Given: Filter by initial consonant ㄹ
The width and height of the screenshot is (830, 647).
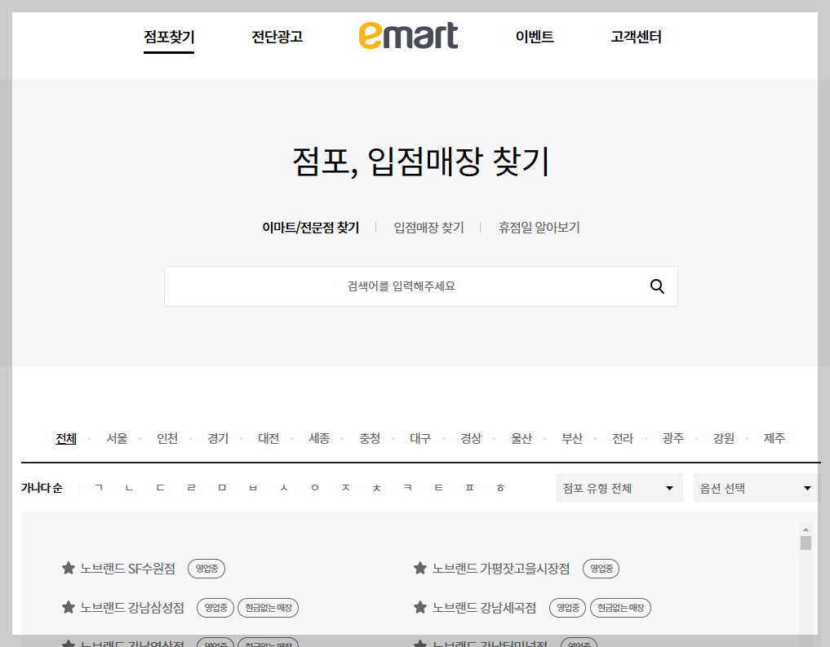Looking at the screenshot, I should pos(191,488).
